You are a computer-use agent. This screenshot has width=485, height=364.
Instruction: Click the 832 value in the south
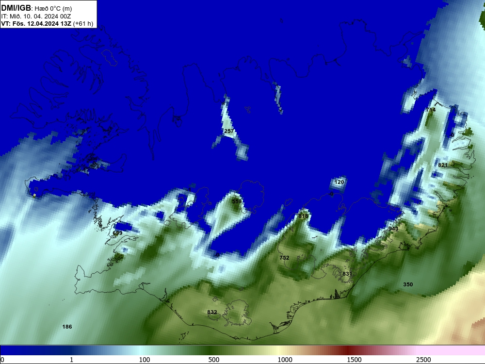212,312
